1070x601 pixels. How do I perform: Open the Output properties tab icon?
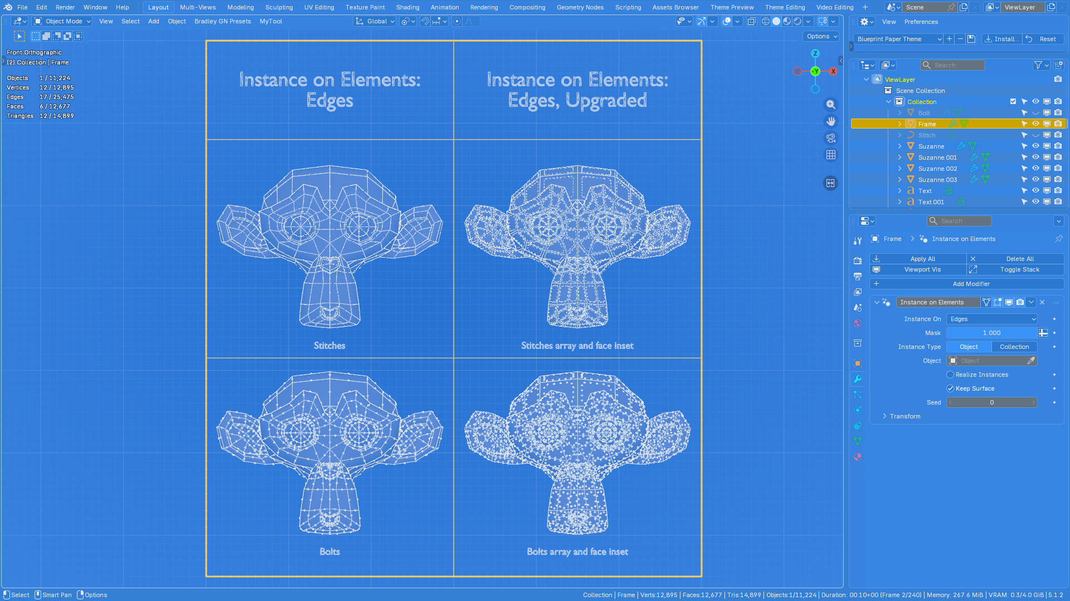(858, 277)
